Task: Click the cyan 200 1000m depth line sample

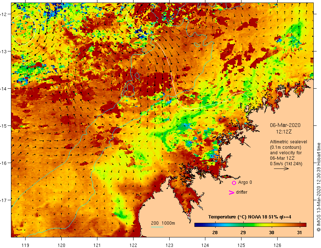Action: [x=157, y=227]
